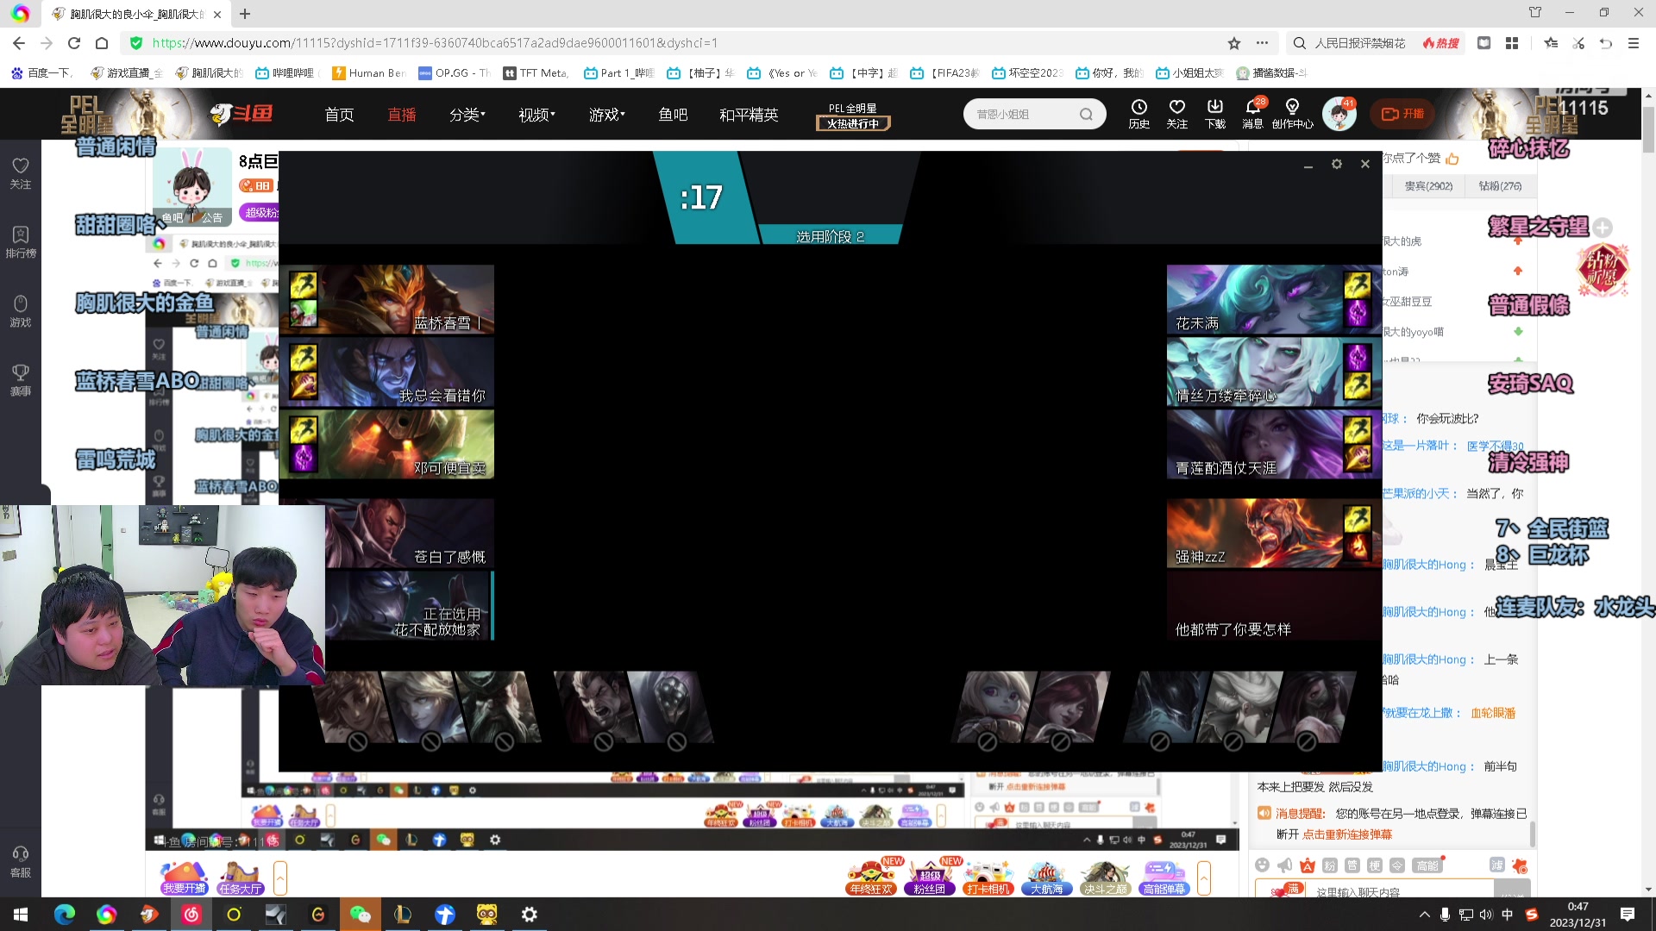Open WeChat from the Windows taskbar

coord(360,915)
